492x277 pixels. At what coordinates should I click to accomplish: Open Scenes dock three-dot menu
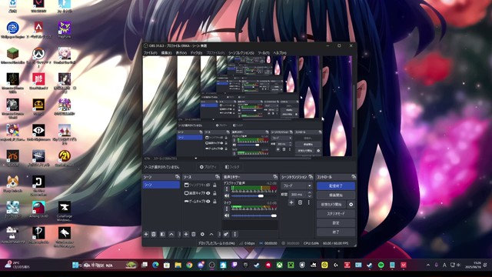[179, 234]
